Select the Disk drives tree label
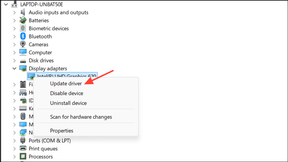This screenshot has width=288, height=162. point(41,61)
